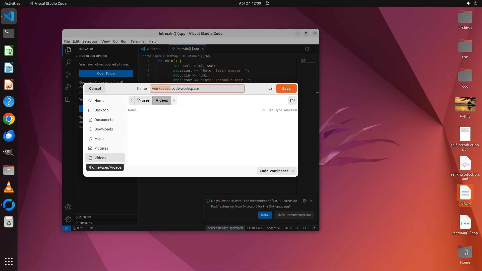Open notification settings gear icon
This screenshot has height=271, width=482.
tap(305, 201)
